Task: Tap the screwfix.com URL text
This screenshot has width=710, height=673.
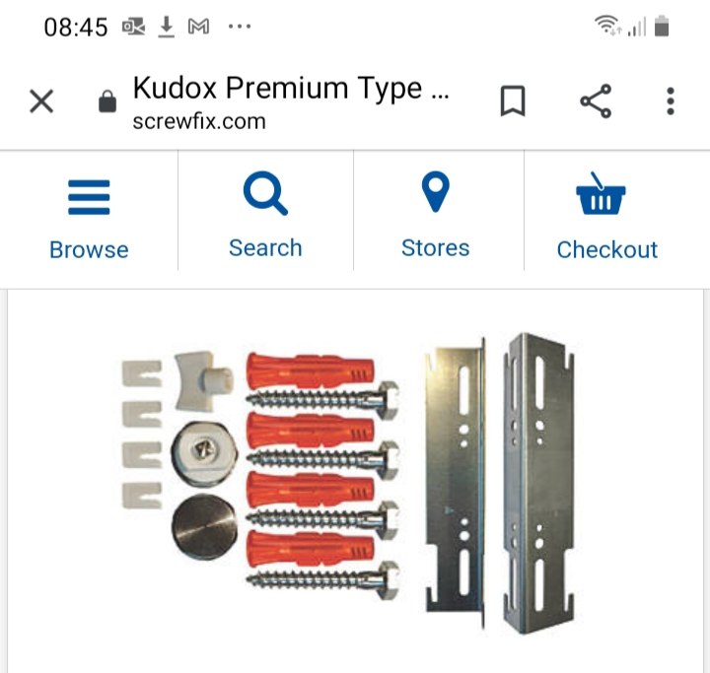Action: pos(199,122)
